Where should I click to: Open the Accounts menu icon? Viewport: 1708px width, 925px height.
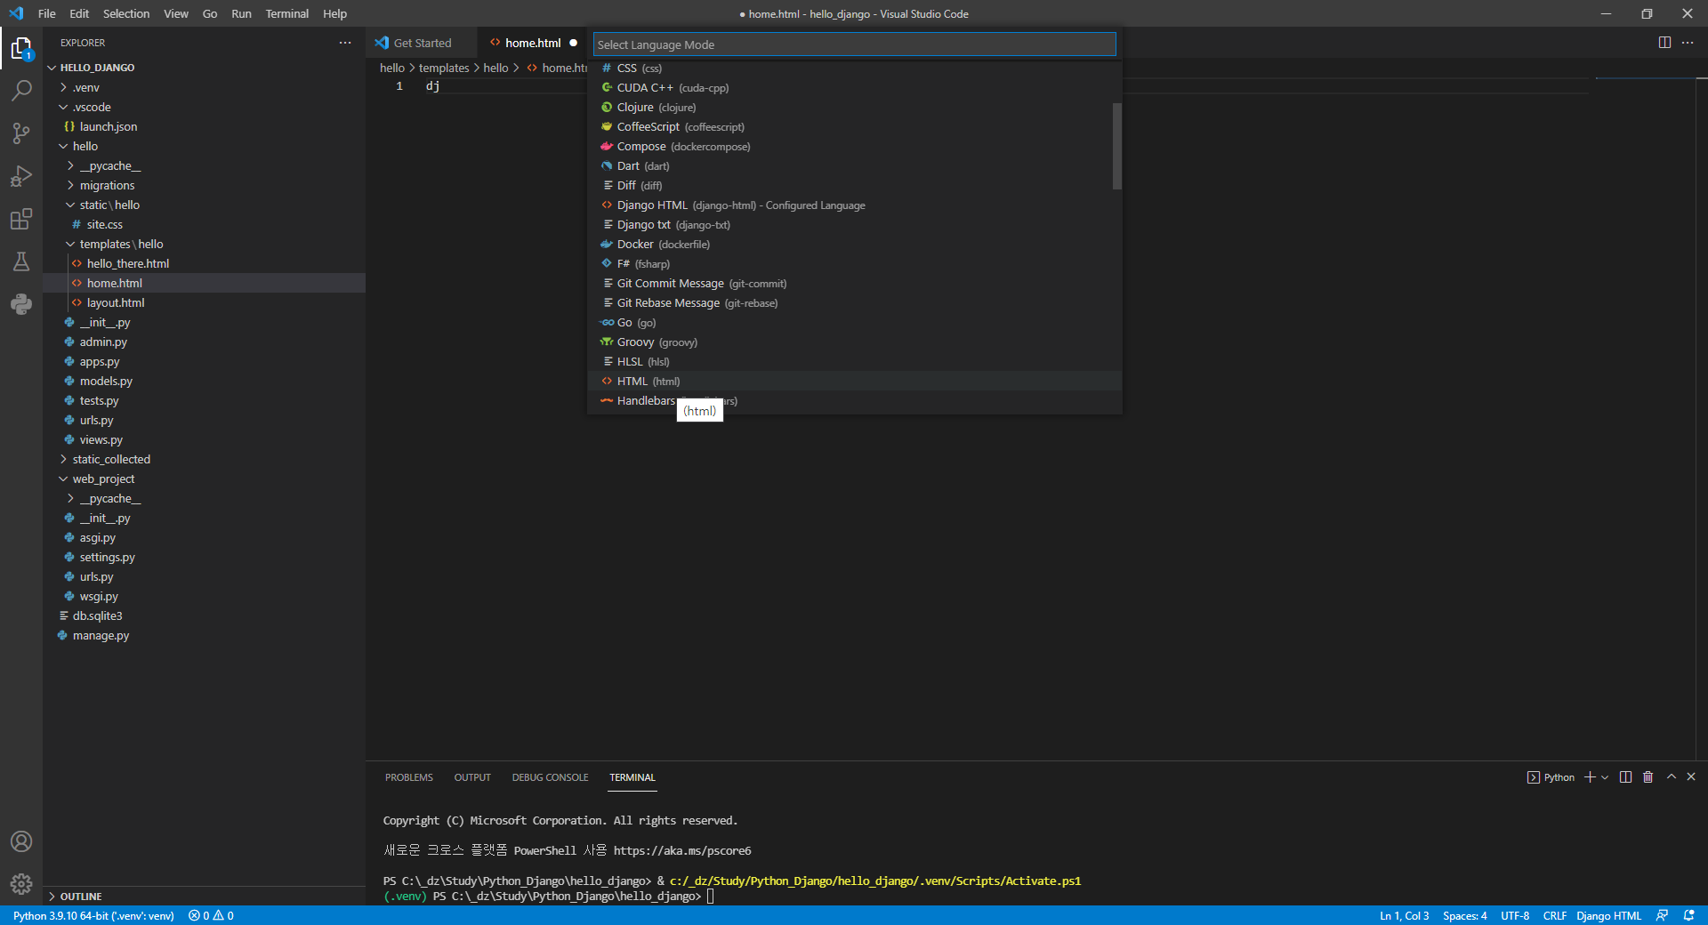pos(21,841)
